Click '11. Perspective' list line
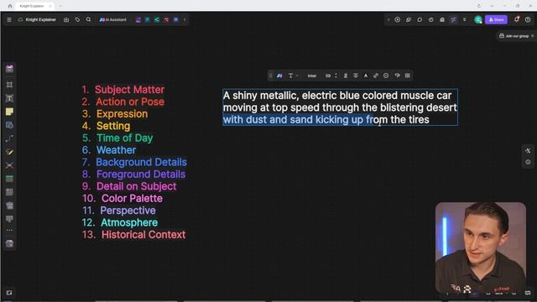537x302 pixels. 119,211
